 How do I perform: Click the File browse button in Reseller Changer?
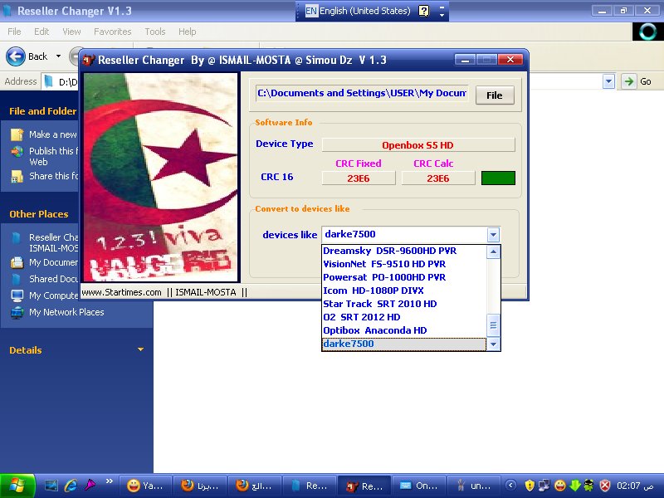coord(495,95)
